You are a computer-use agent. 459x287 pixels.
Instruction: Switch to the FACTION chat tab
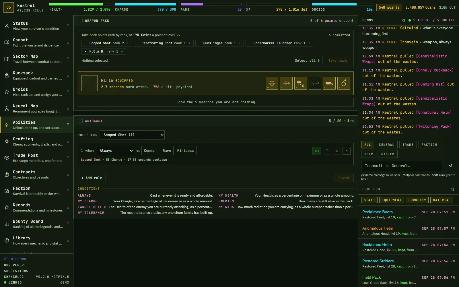429,145
